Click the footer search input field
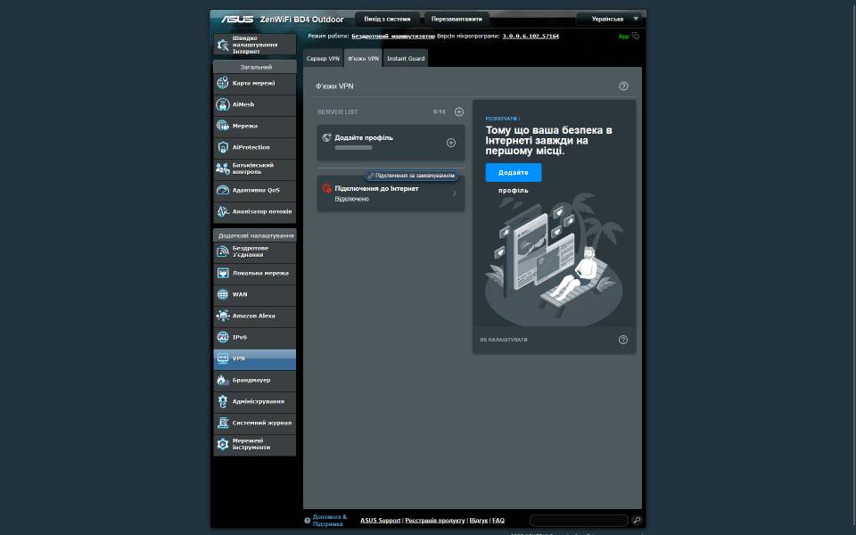856x535 pixels. [x=578, y=520]
